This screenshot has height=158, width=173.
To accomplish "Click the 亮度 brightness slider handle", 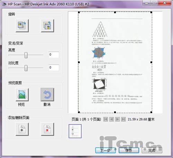I will coord(26,55).
